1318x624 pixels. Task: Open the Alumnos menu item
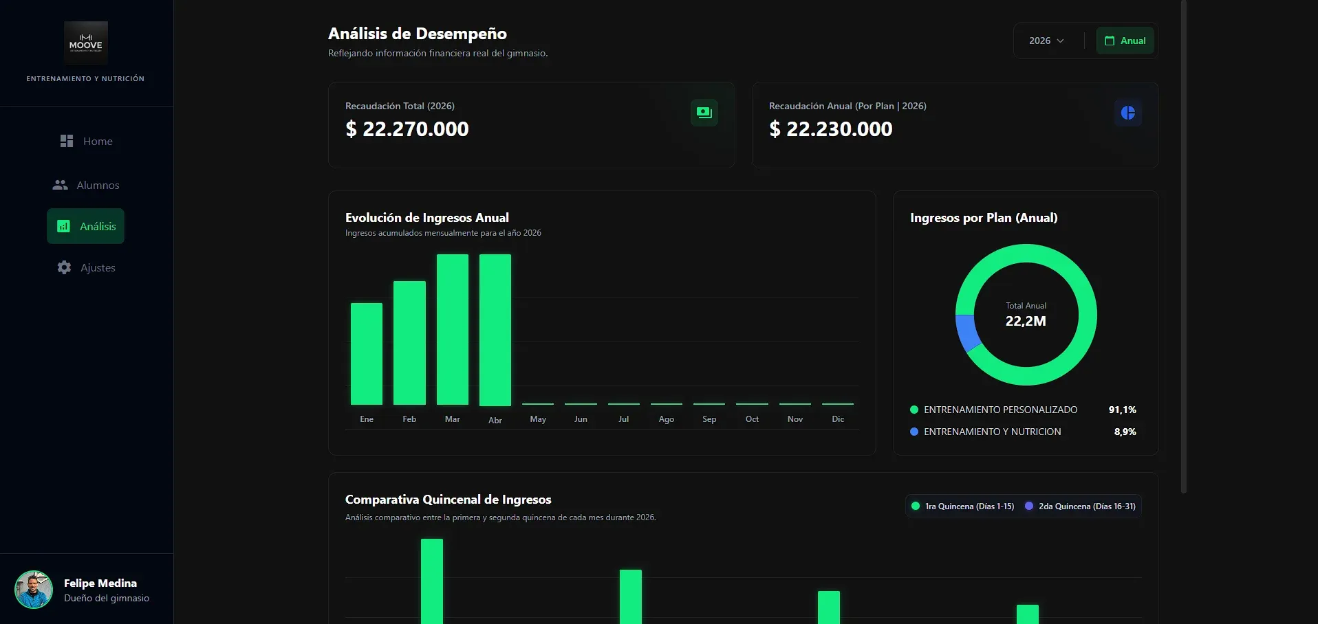coord(86,185)
